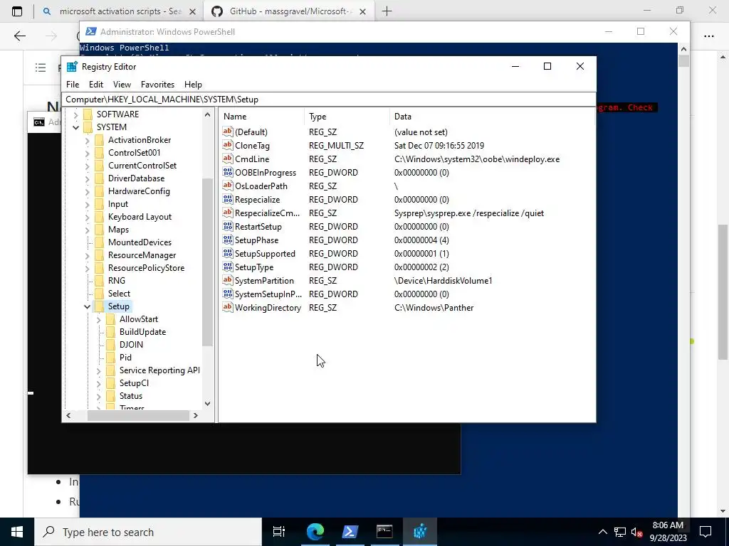Sort values by the Name column header
Image resolution: width=729 pixels, height=546 pixels.
click(x=263, y=117)
